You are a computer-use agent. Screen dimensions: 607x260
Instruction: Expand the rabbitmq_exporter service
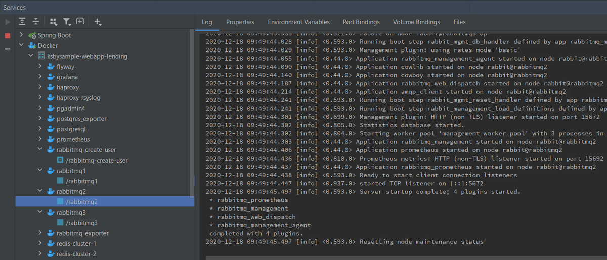pos(40,233)
